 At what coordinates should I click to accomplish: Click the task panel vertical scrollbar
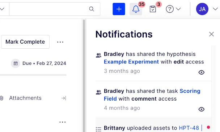84,75
